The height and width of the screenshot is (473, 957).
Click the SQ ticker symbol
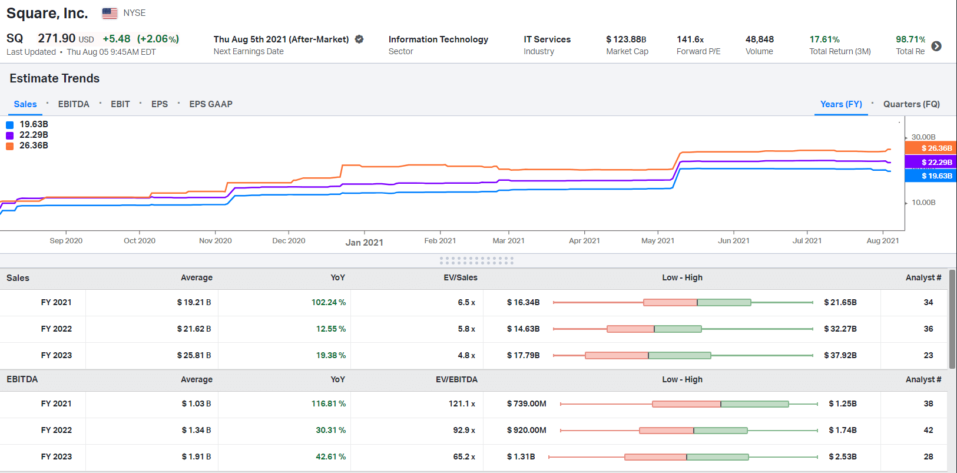click(15, 38)
